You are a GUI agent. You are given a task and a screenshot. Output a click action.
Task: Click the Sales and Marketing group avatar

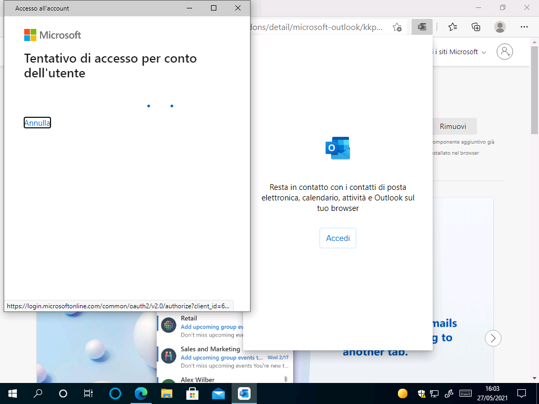(168, 356)
